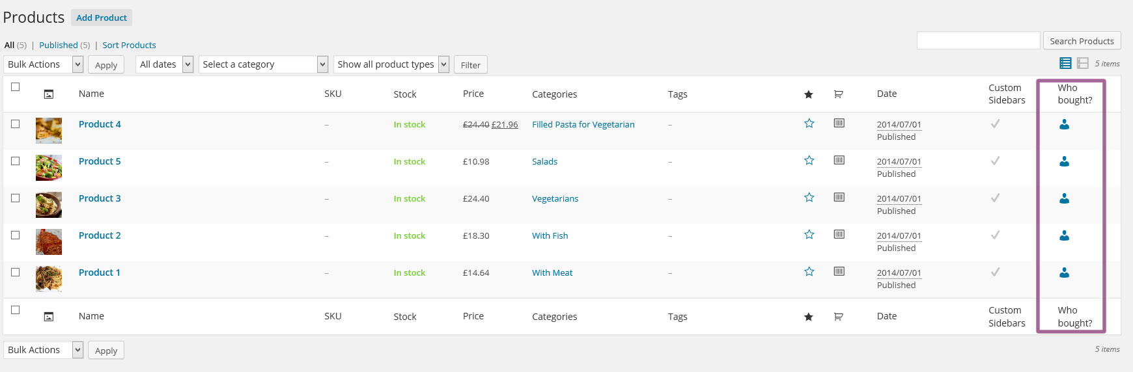Screen dimensions: 1133x372
Task: Toggle featured star for Product 5
Action: [809, 161]
